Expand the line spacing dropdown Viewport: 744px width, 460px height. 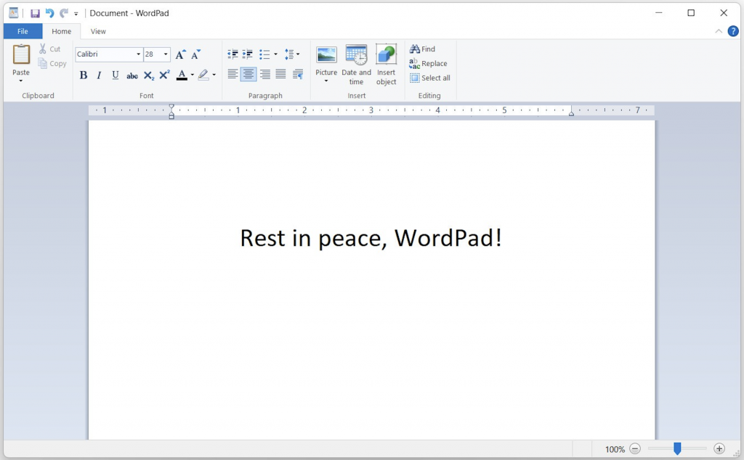(x=292, y=54)
